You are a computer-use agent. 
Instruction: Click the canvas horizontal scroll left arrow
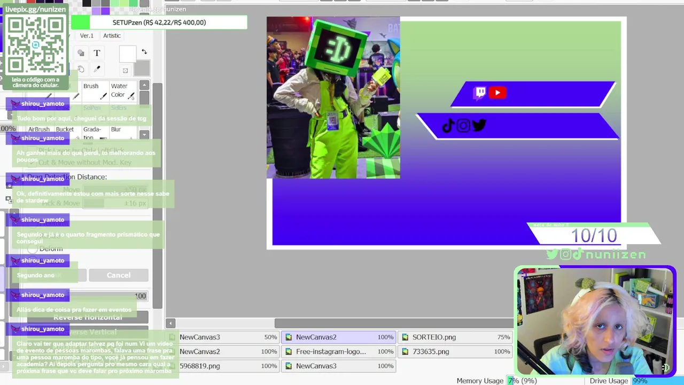pos(170,323)
